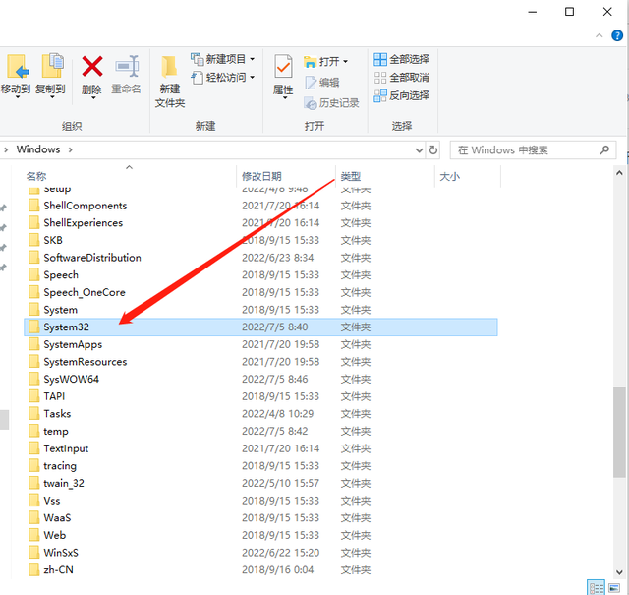629x595 pixels.
Task: Open Properties (属性) from the ribbon
Action: (283, 77)
